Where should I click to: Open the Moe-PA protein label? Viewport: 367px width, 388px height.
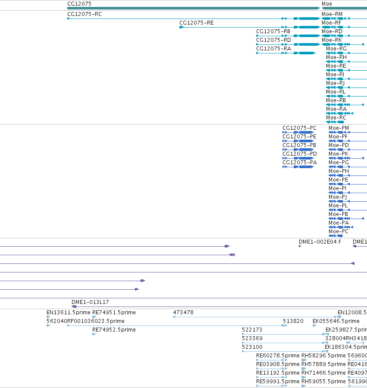coord(339,223)
